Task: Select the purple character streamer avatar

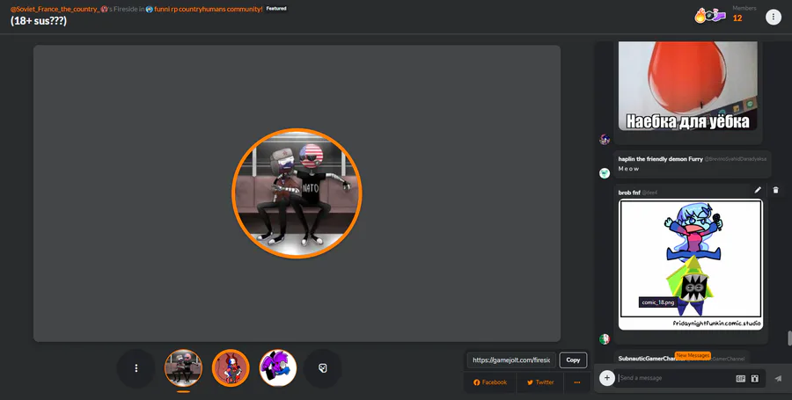Action: point(278,368)
